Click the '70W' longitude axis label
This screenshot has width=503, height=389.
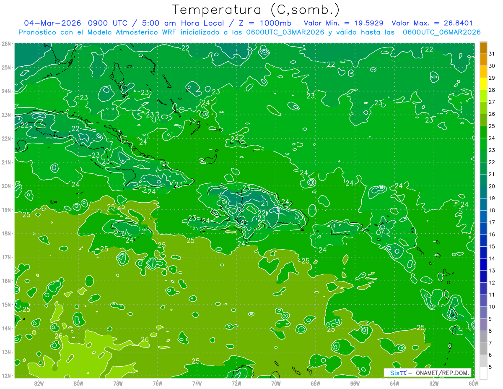click(x=276, y=383)
